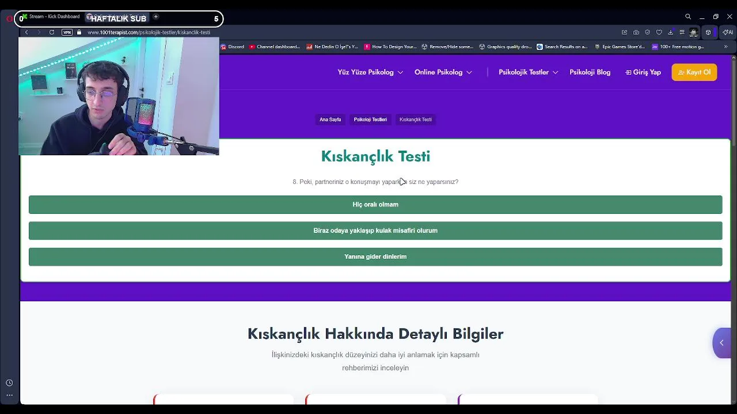Viewport: 737px width, 414px height.
Task: Expand the purple side panel arrow
Action: (x=721, y=343)
